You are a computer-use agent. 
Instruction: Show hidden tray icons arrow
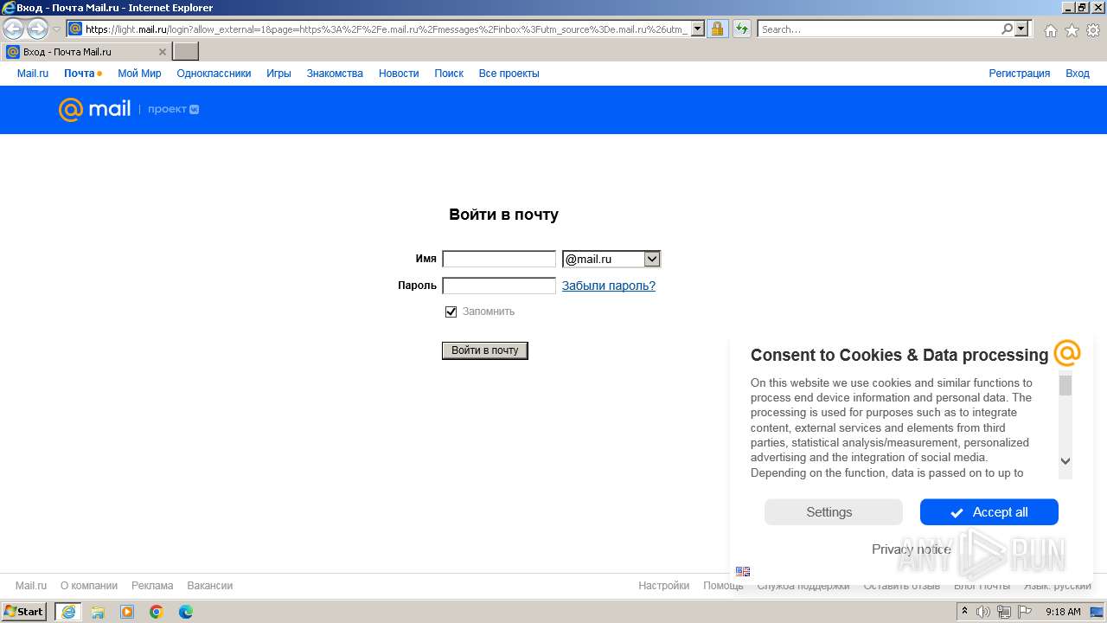tap(963, 612)
